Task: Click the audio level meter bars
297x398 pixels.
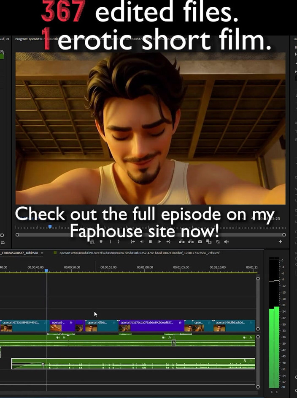Action: tap(274, 323)
